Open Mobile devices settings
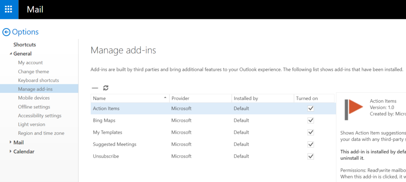 (x=34, y=98)
